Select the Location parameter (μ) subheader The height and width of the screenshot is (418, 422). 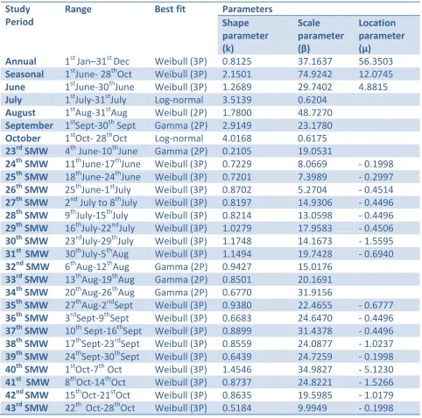click(x=382, y=36)
